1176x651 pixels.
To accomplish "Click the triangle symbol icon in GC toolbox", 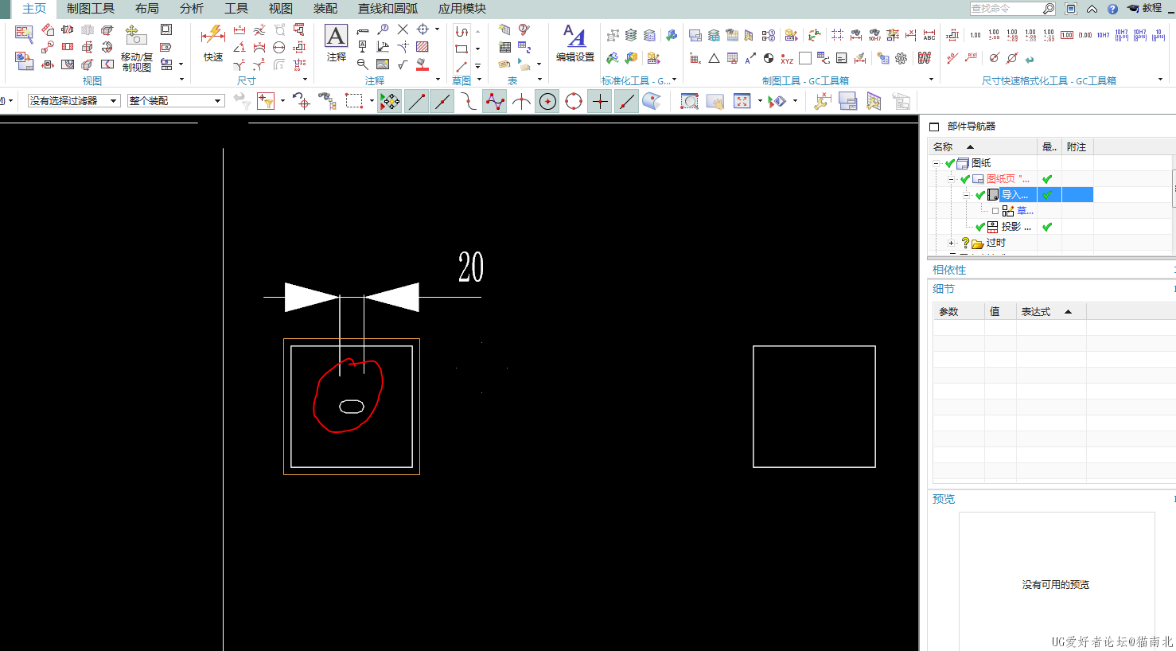I will pyautogui.click(x=714, y=58).
